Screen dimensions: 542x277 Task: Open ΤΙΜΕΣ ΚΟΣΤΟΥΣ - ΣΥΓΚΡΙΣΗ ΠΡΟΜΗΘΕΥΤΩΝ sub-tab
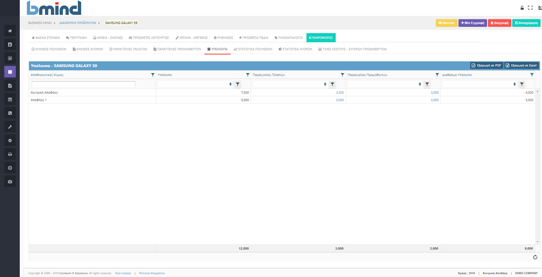[x=352, y=49]
